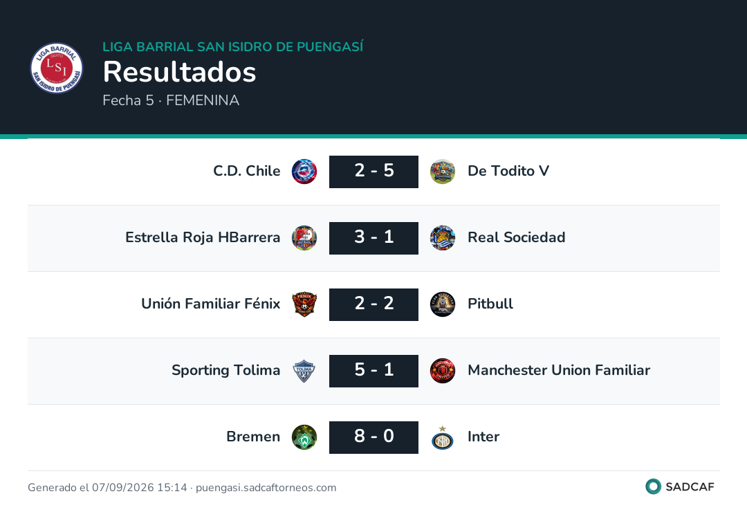Image resolution: width=747 pixels, height=523 pixels.
Task: Click the Resultados heading
Action: point(180,72)
